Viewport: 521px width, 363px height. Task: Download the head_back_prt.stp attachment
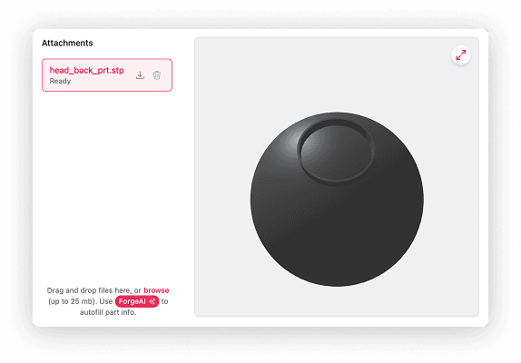pyautogui.click(x=140, y=75)
